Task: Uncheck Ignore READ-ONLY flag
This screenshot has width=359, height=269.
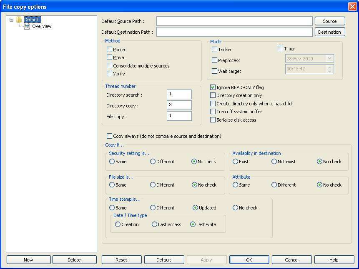Action: coord(213,87)
